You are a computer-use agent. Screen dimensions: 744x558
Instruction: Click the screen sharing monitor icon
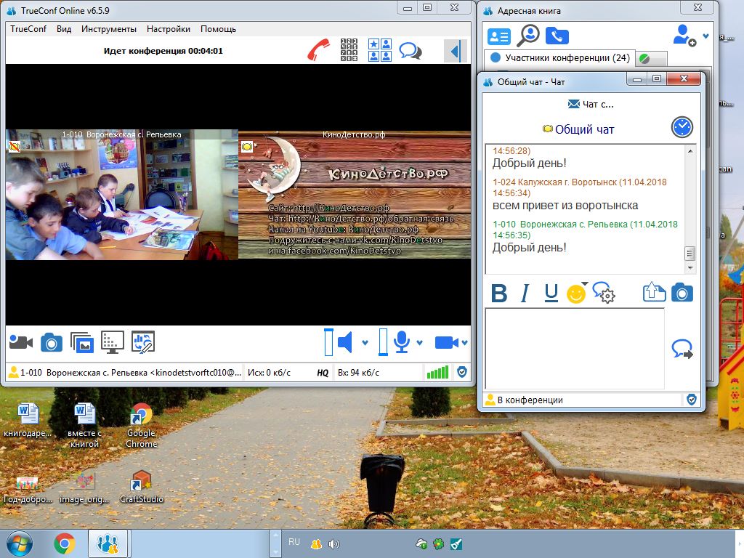click(x=113, y=342)
